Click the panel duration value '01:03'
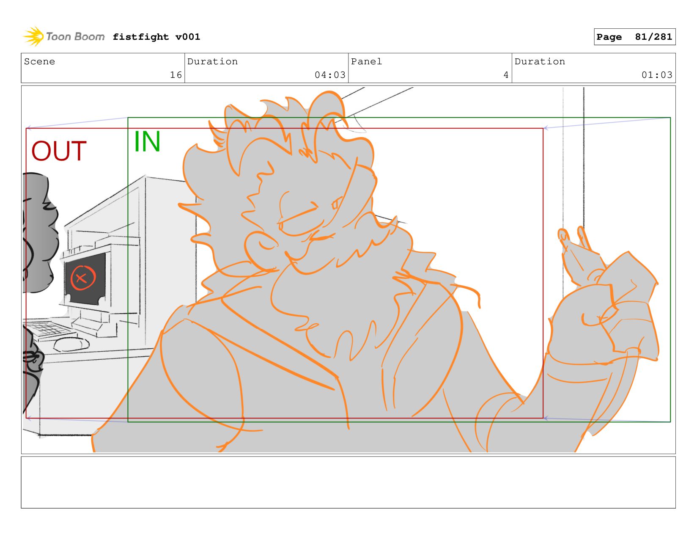 tap(657, 75)
